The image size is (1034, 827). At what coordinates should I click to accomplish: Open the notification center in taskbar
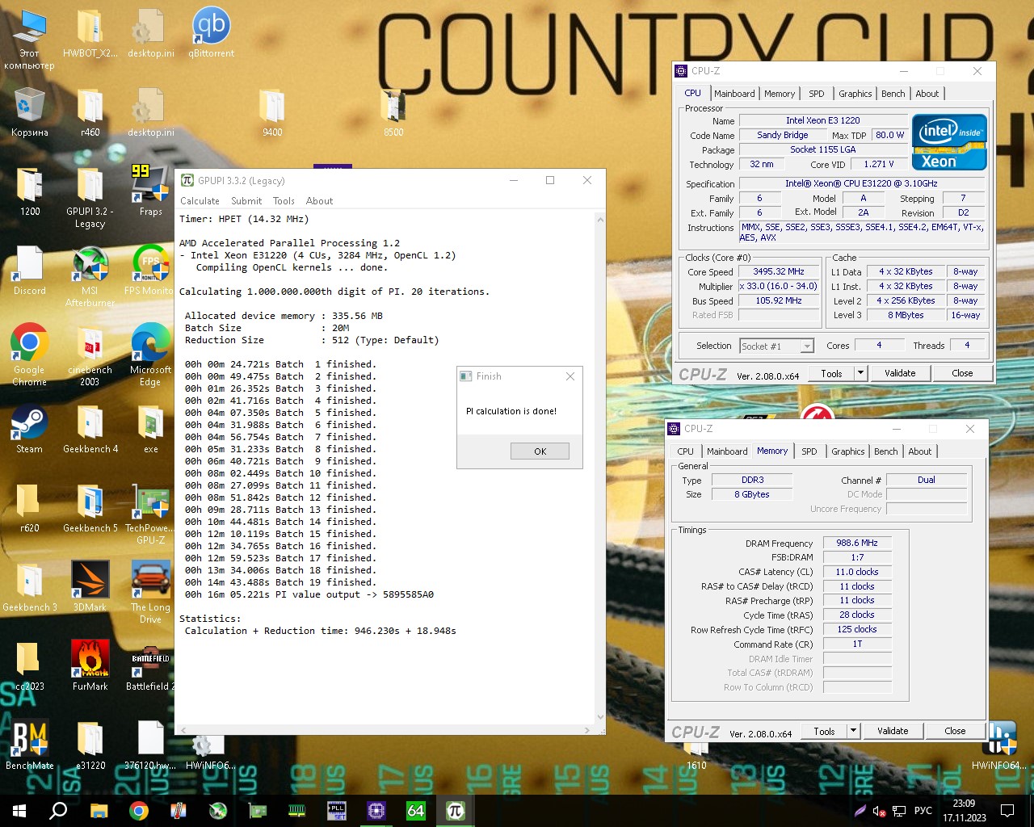click(1007, 810)
